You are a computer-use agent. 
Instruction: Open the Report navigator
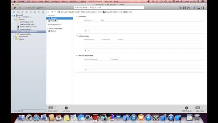43,12
